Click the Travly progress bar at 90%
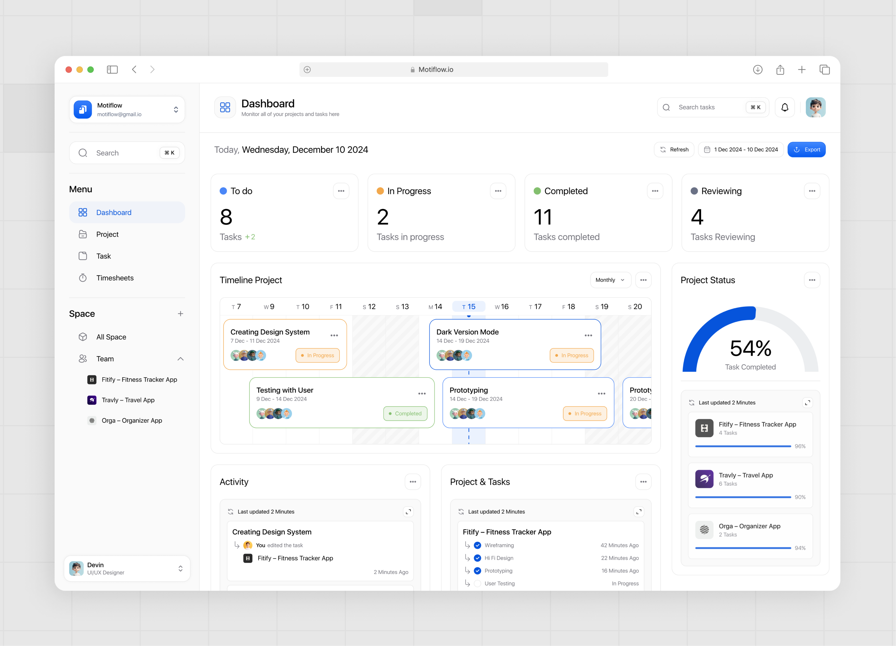Screen dimensions: 896x646 click(743, 497)
